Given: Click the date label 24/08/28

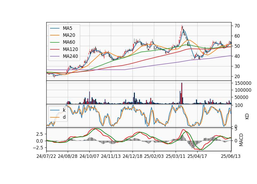Looking at the screenshot, I should [68, 156].
